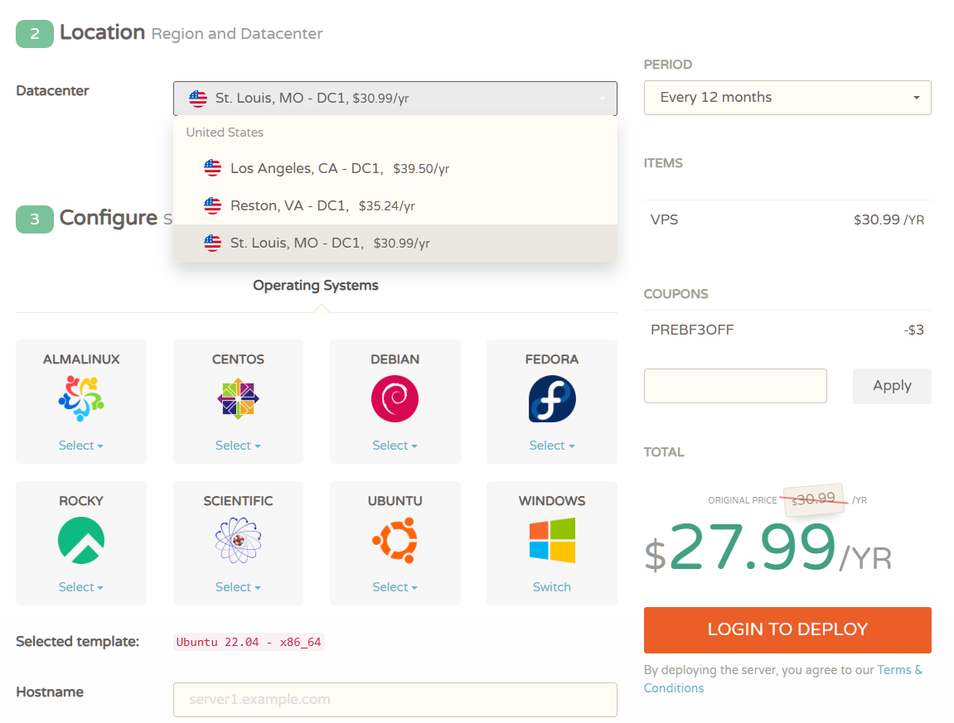Click the US flag beside Los Angeles option
The width and height of the screenshot is (954, 723).
(x=213, y=167)
